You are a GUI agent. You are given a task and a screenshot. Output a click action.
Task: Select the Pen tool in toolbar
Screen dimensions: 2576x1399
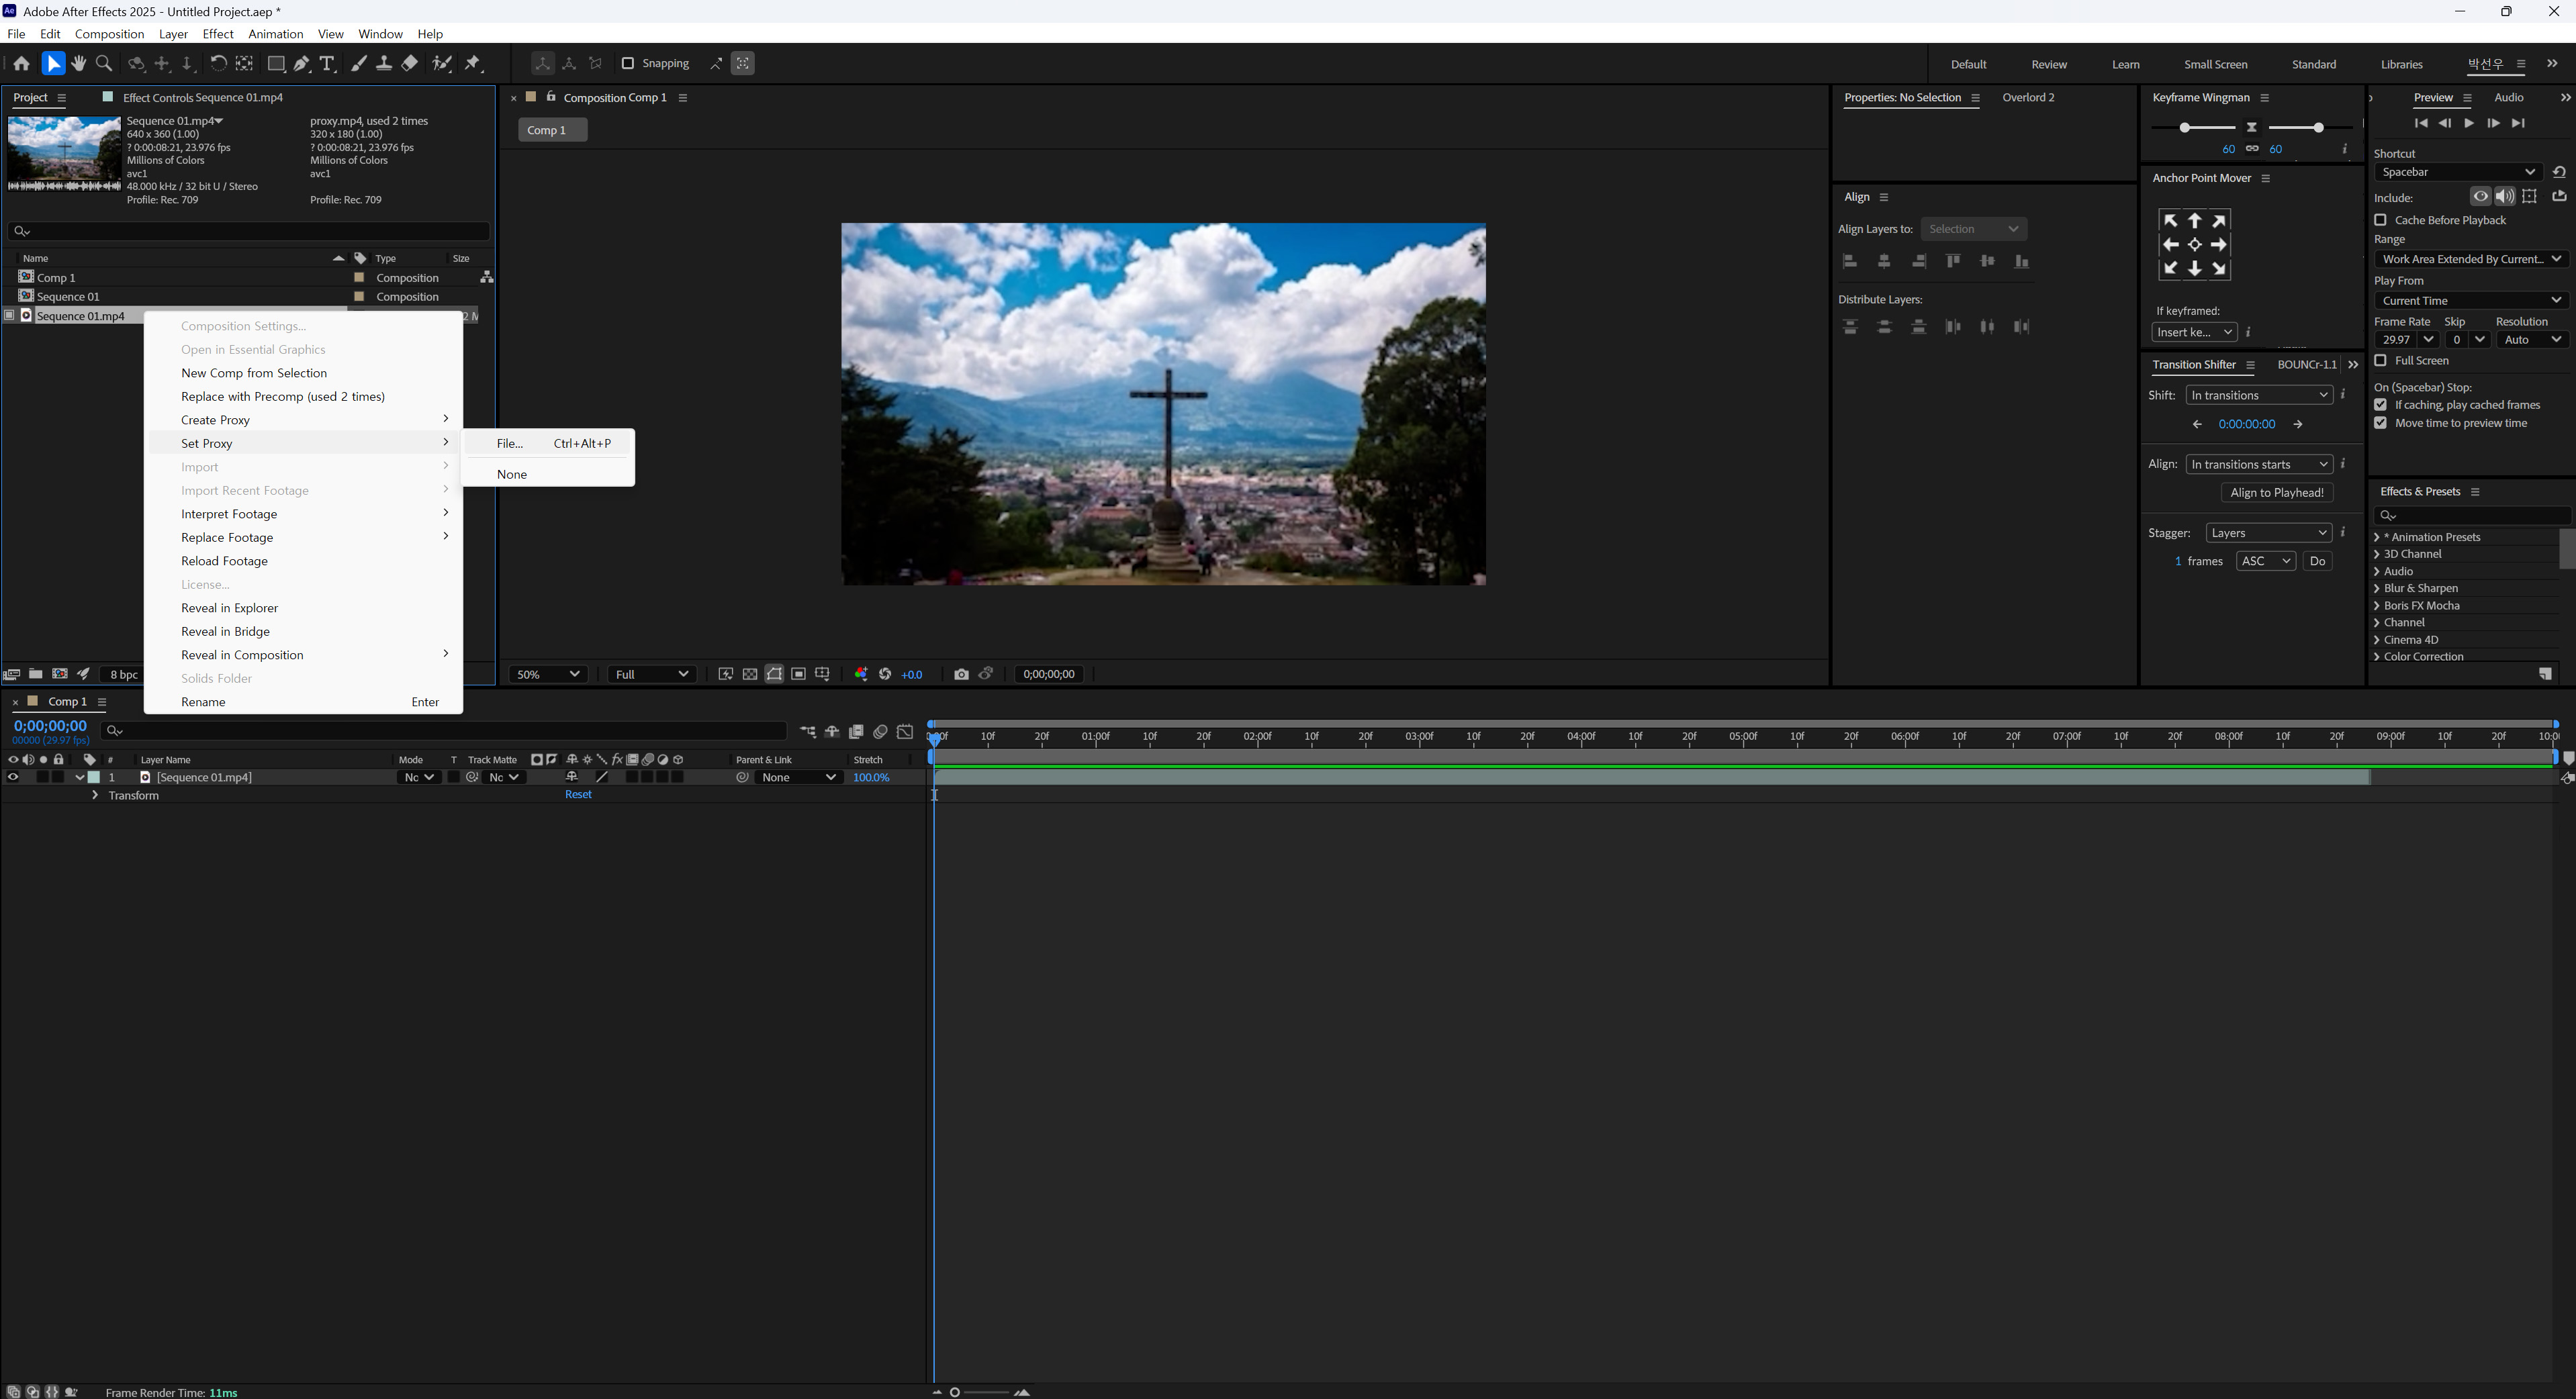pyautogui.click(x=301, y=64)
